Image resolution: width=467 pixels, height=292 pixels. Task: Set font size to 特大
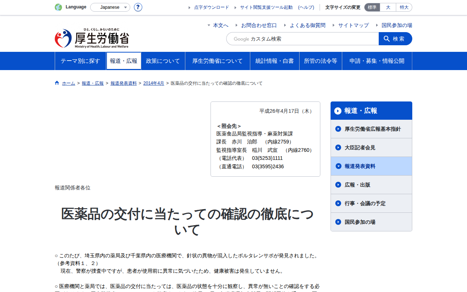click(404, 7)
